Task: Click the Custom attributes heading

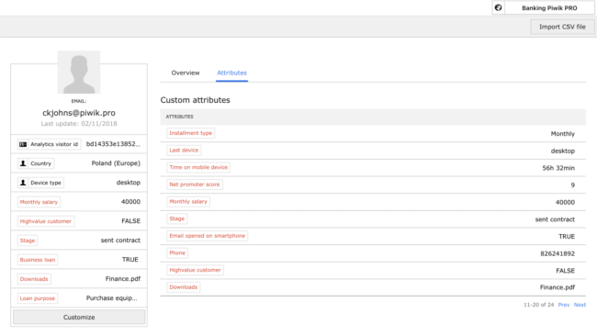Action: [x=195, y=100]
